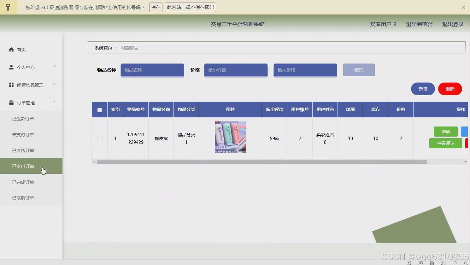The height and width of the screenshot is (265, 470).
Task: Click the horizontal table scrollbar thumb
Action: click(262, 162)
